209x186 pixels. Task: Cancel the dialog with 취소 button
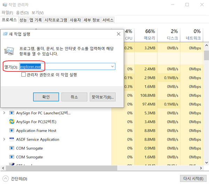click(74, 97)
